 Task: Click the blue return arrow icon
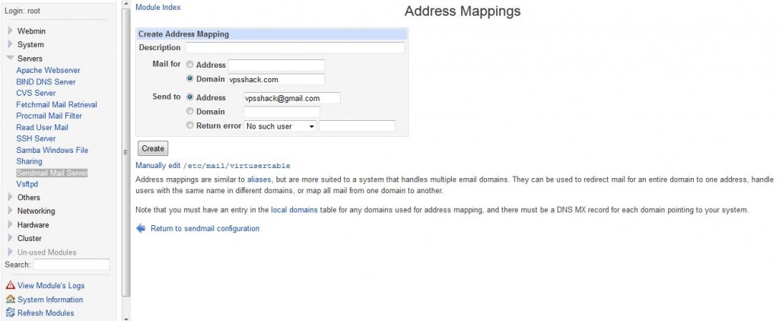[x=141, y=228]
